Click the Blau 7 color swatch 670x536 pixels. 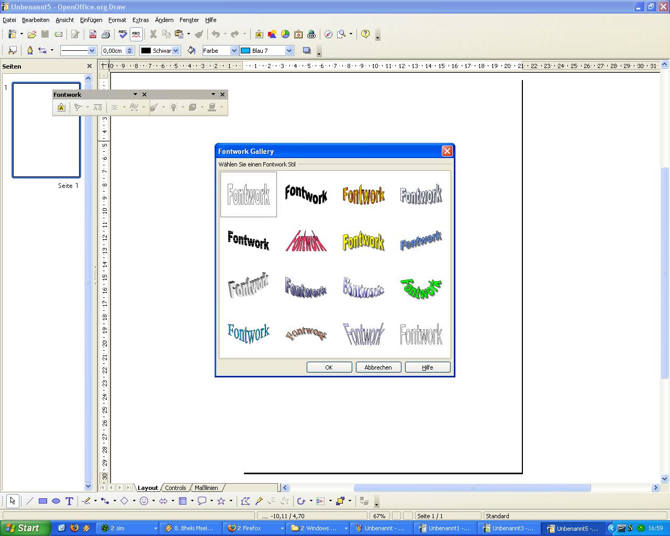pos(245,51)
